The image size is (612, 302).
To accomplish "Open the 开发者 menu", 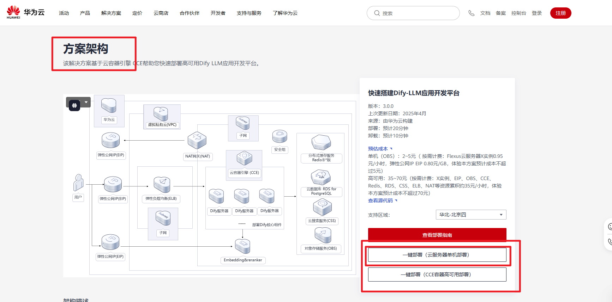I will click(218, 13).
